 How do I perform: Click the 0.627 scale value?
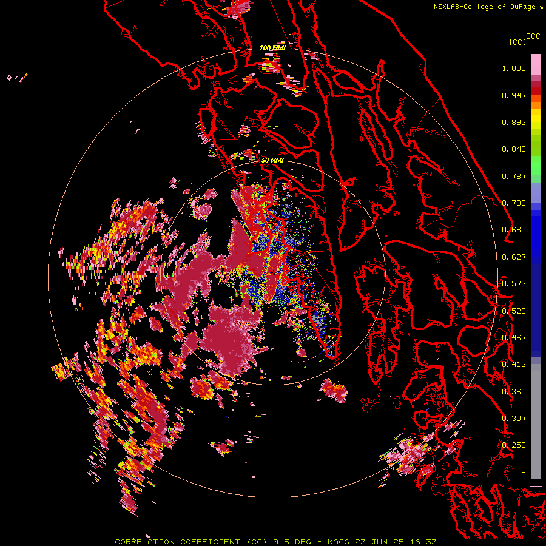point(514,257)
